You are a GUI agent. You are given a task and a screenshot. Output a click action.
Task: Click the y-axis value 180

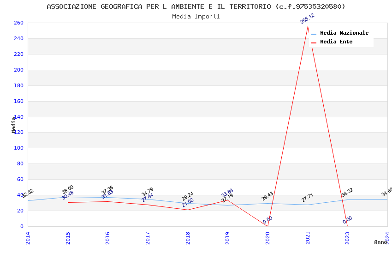point(18,85)
